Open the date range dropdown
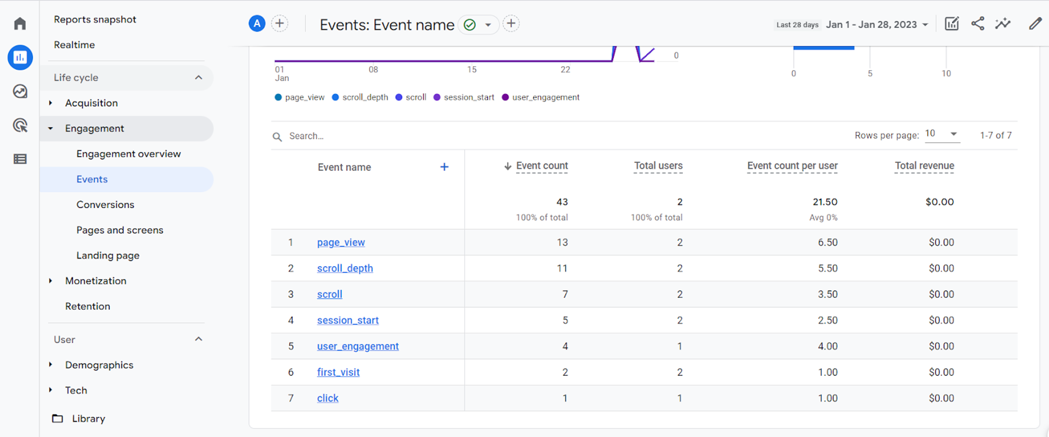This screenshot has height=437, width=1049. click(x=876, y=25)
